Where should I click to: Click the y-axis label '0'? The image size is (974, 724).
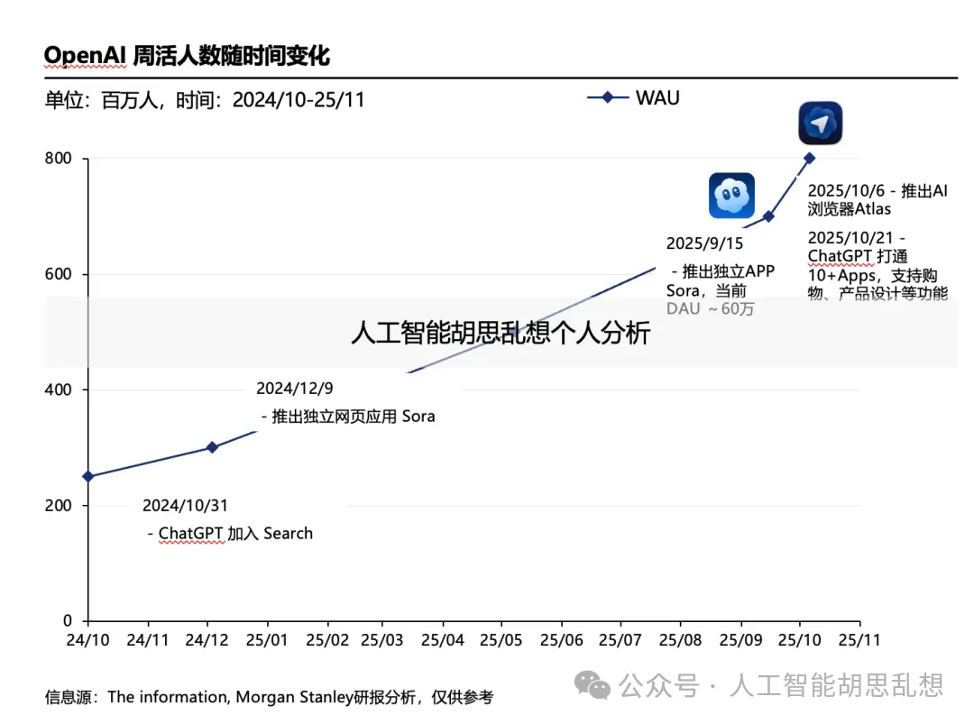68,621
